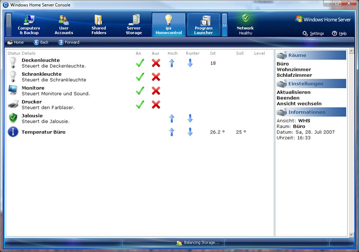The image size is (359, 252).
Task: Select the Schlafzimmer room
Action: pos(294,75)
